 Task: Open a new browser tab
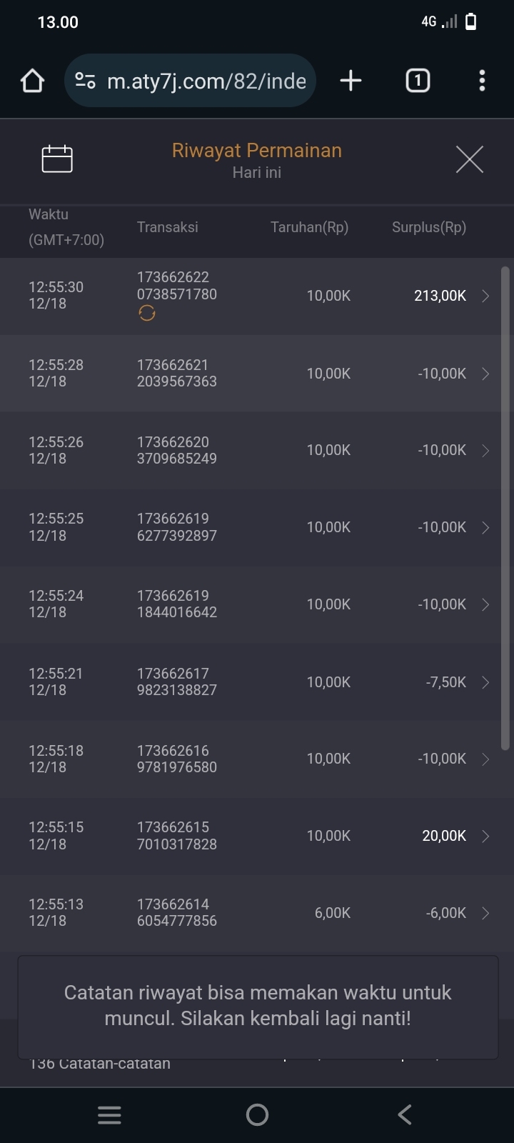pos(351,81)
